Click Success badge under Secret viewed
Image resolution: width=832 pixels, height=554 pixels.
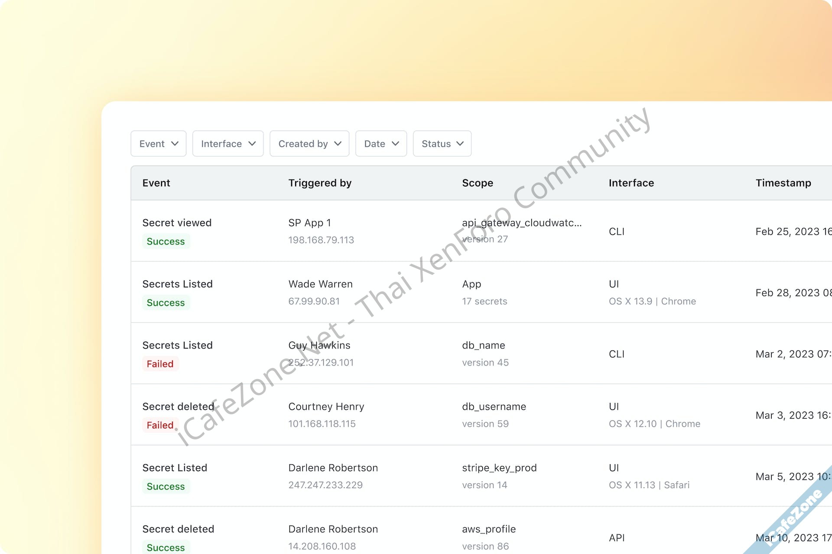[x=166, y=242]
